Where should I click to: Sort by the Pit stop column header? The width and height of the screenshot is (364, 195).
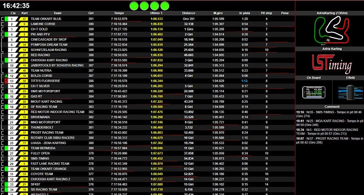point(266,13)
